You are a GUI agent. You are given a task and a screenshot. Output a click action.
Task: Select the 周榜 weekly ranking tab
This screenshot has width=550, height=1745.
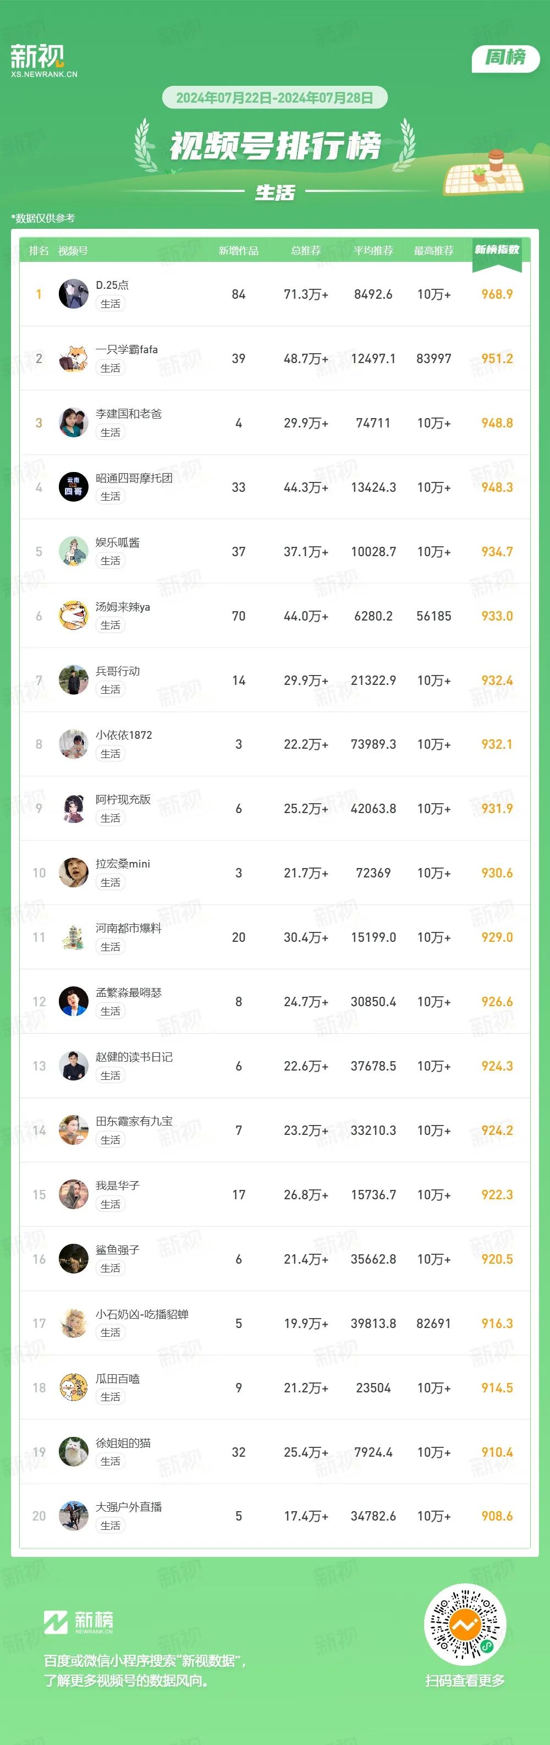tap(505, 58)
